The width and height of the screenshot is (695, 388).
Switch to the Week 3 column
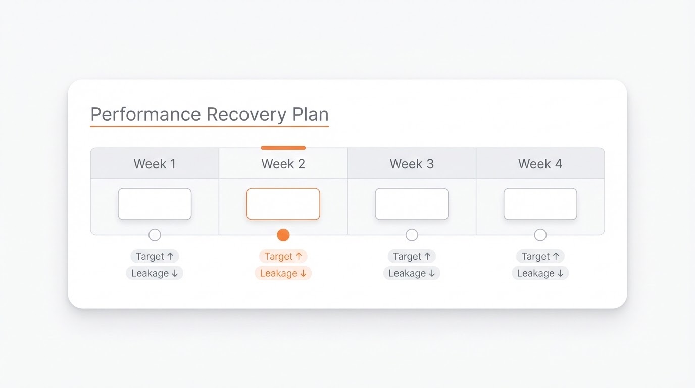tap(412, 164)
